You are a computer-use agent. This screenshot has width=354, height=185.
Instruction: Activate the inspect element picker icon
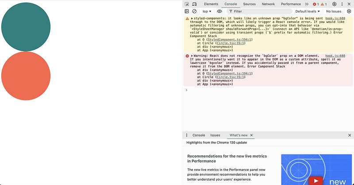[x=187, y=4]
